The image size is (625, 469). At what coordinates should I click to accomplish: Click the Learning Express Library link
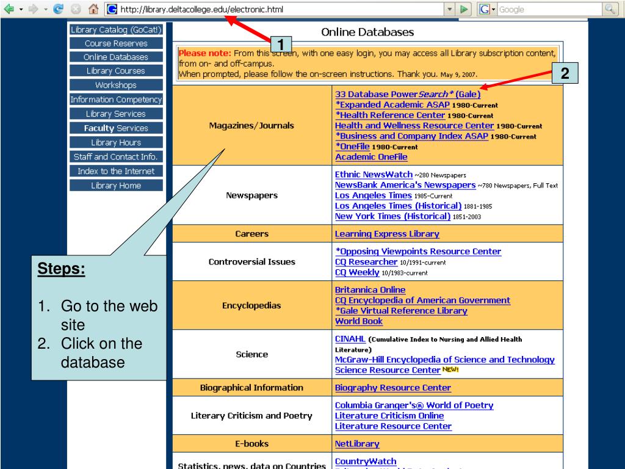[387, 234]
